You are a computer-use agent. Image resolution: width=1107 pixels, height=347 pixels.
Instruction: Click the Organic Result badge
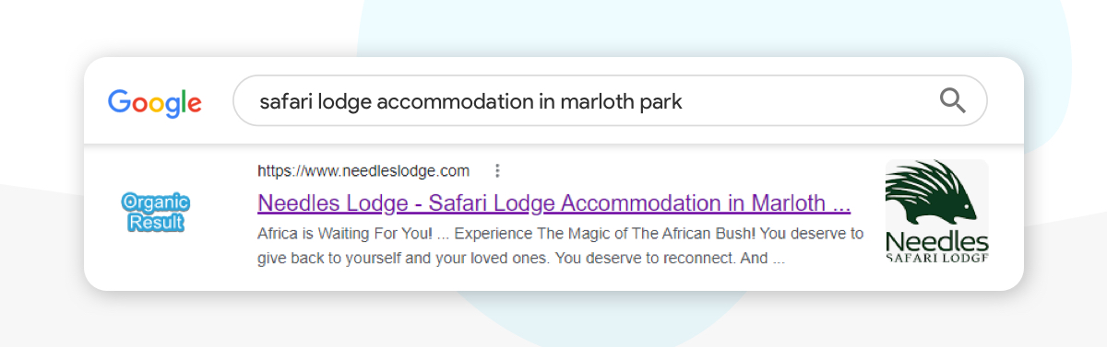point(155,213)
